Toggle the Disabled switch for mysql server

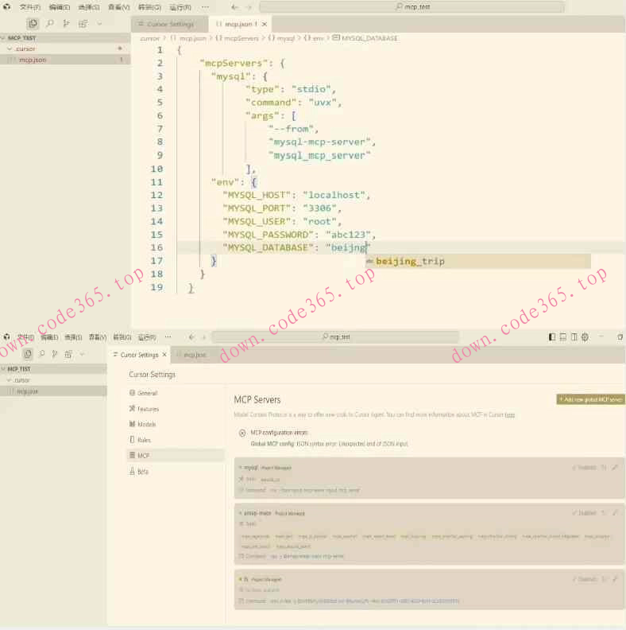click(x=584, y=468)
